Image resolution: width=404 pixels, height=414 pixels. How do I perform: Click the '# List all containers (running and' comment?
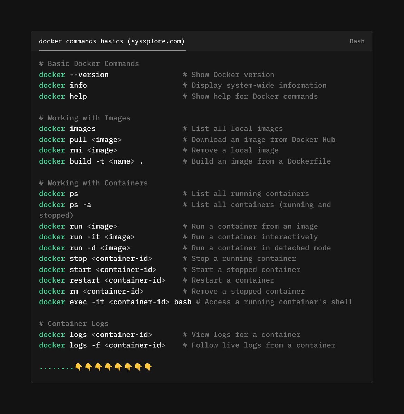(x=257, y=205)
